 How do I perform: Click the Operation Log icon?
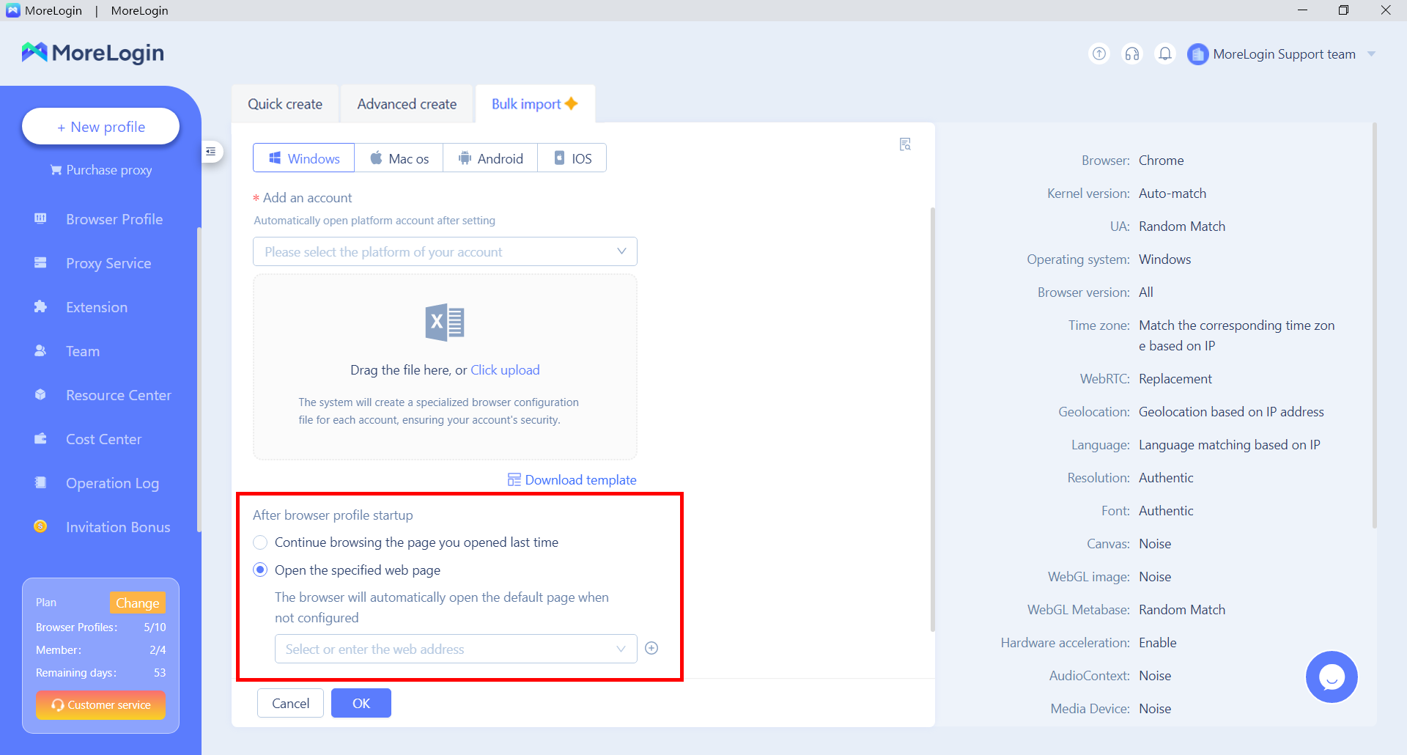pyautogui.click(x=40, y=482)
